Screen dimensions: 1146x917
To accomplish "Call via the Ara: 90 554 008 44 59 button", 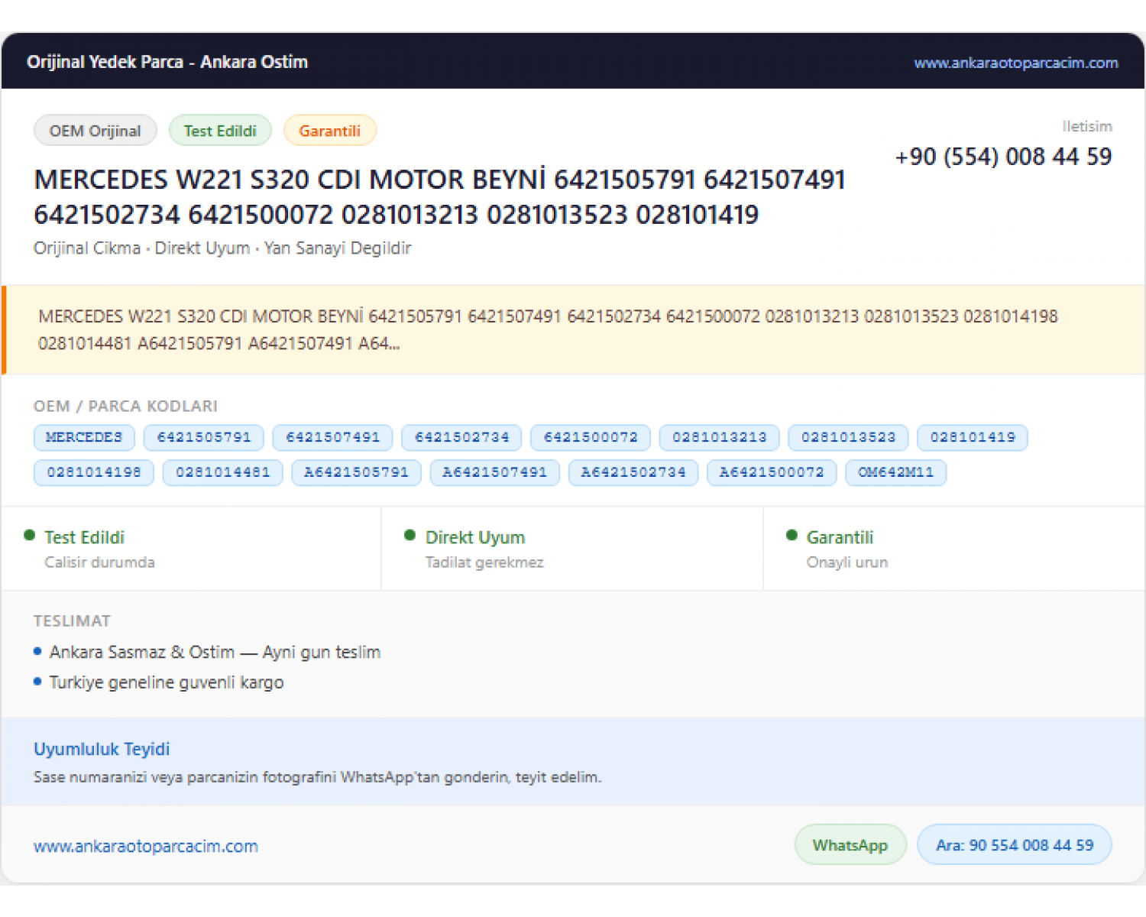I will coord(1015,844).
